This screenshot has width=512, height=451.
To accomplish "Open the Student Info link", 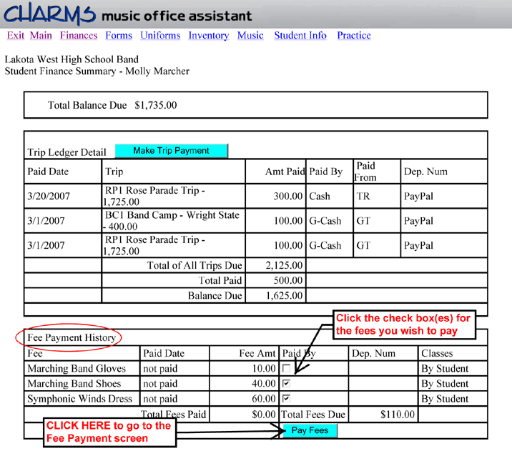I will point(300,35).
